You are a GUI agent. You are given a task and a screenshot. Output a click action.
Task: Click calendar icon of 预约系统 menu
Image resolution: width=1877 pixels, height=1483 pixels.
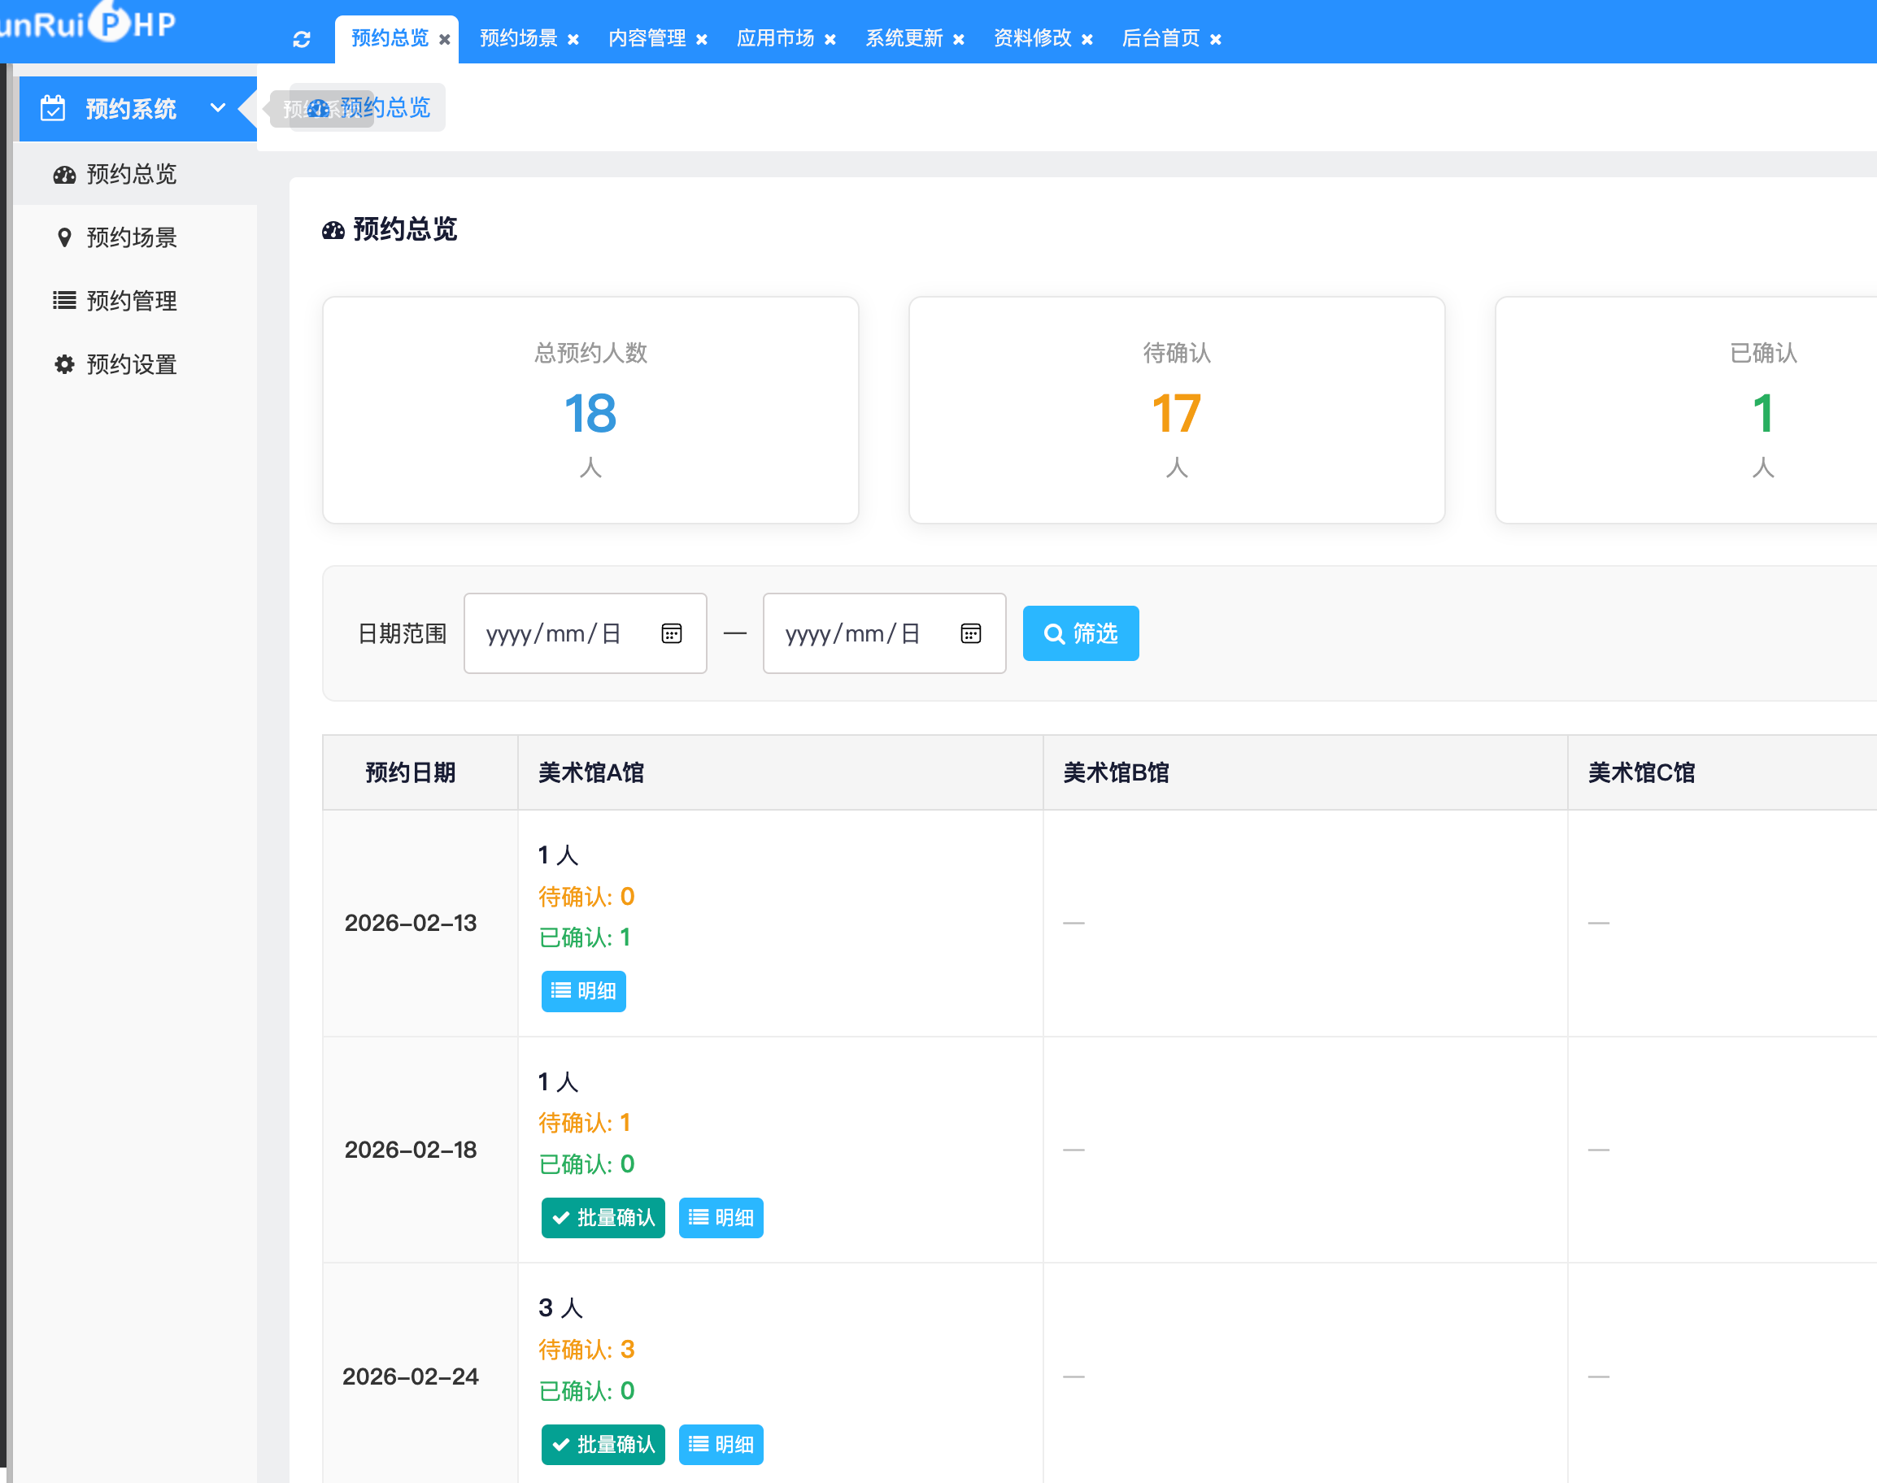[53, 108]
